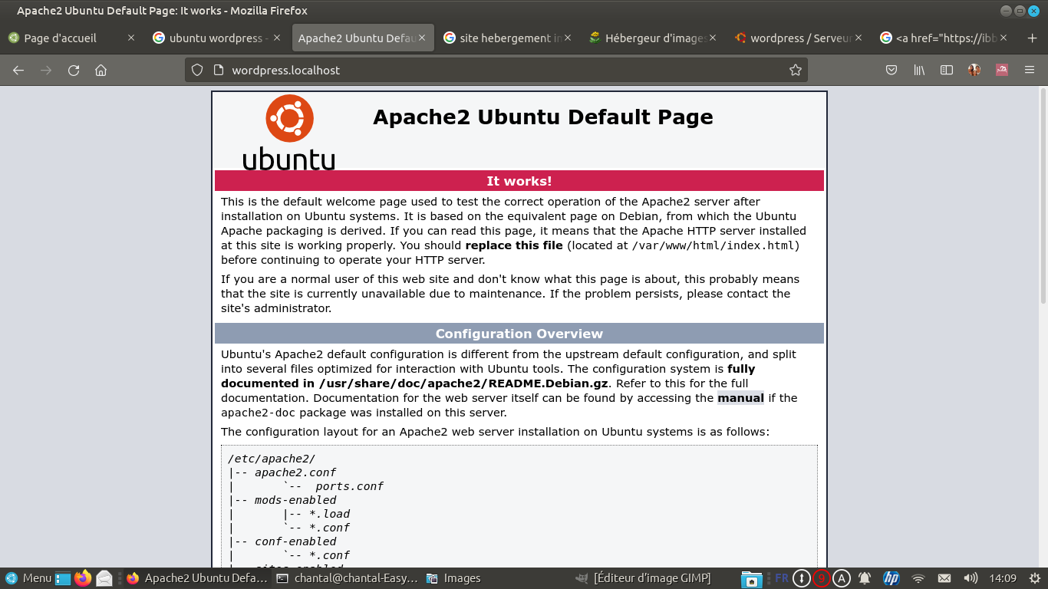Show the desktop via panel icon
The width and height of the screenshot is (1048, 589).
pos(63,578)
